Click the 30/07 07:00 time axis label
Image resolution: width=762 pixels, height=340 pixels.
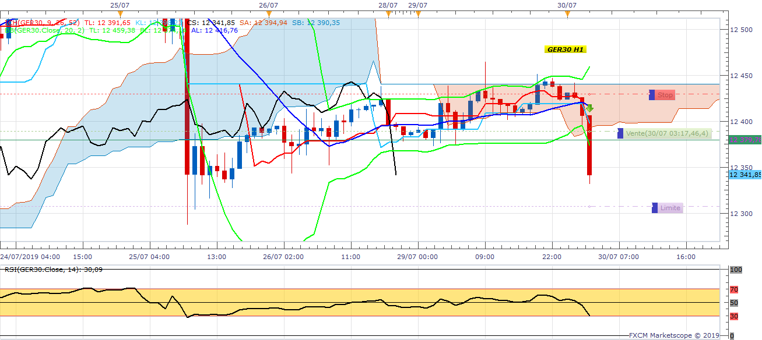619,257
